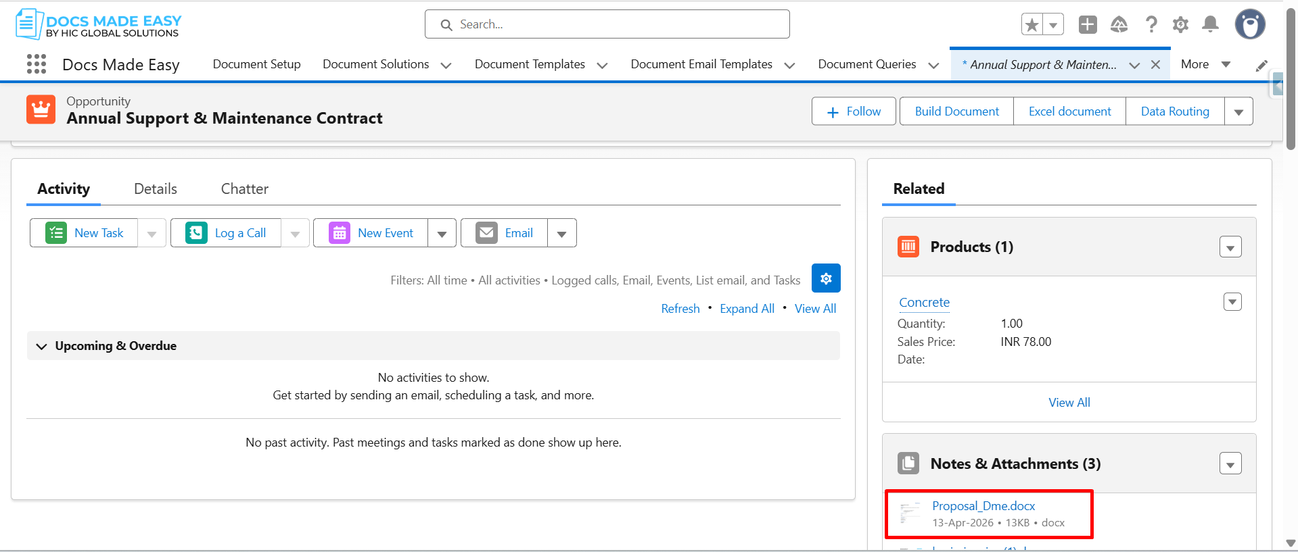Select the Related tab
Image resolution: width=1298 pixels, height=552 pixels.
[919, 189]
